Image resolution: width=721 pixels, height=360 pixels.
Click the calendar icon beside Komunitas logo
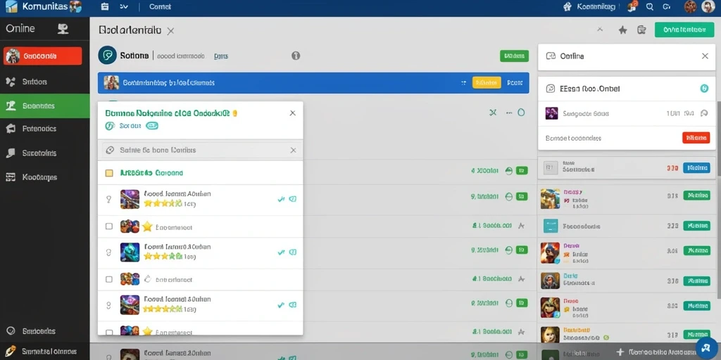coord(105,6)
